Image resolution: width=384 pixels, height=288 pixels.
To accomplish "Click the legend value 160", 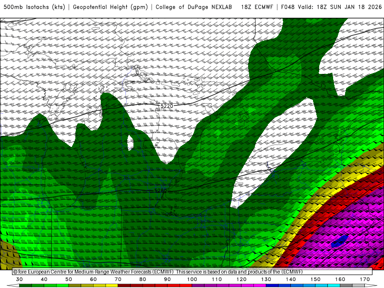I will click(340, 279).
